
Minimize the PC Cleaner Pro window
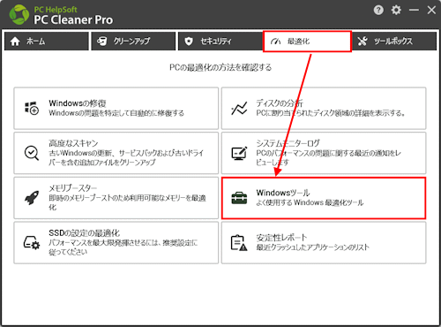[414, 11]
